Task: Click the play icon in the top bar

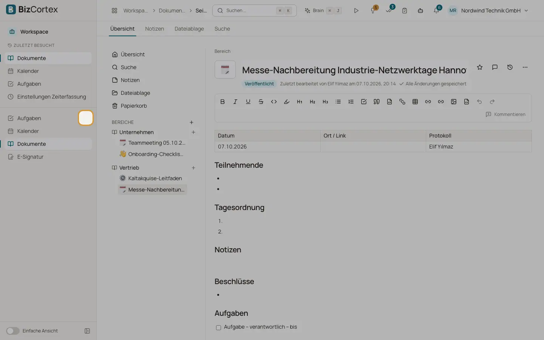Action: [x=356, y=11]
